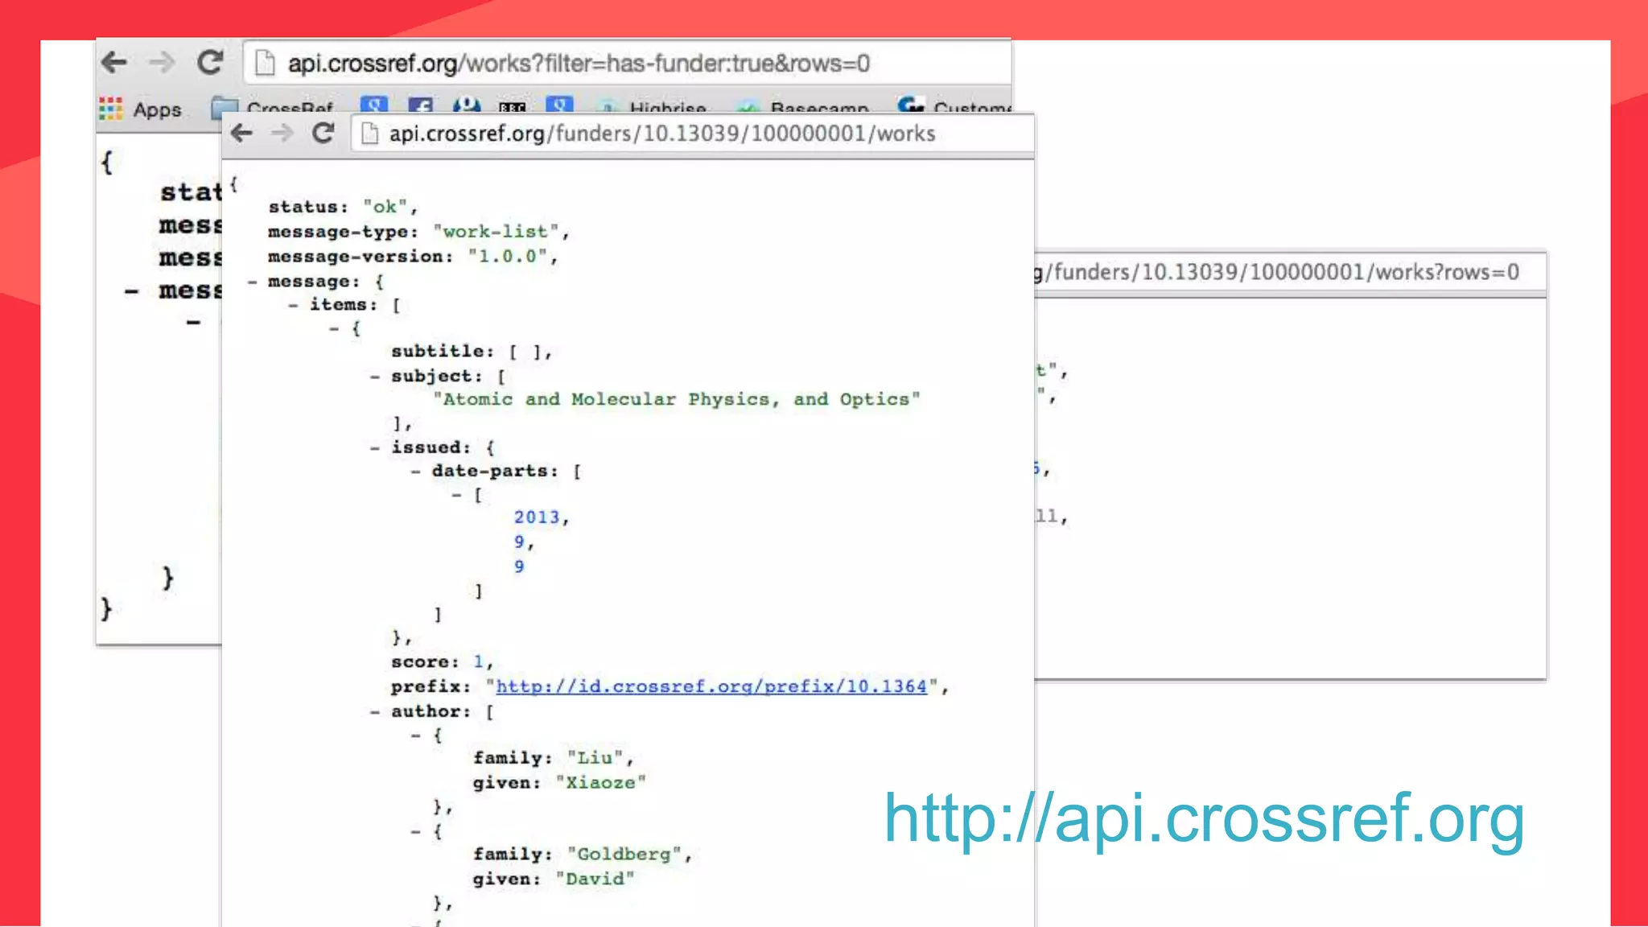Click the "Atomic and Molecular Physics, and Optics" value

tap(676, 399)
